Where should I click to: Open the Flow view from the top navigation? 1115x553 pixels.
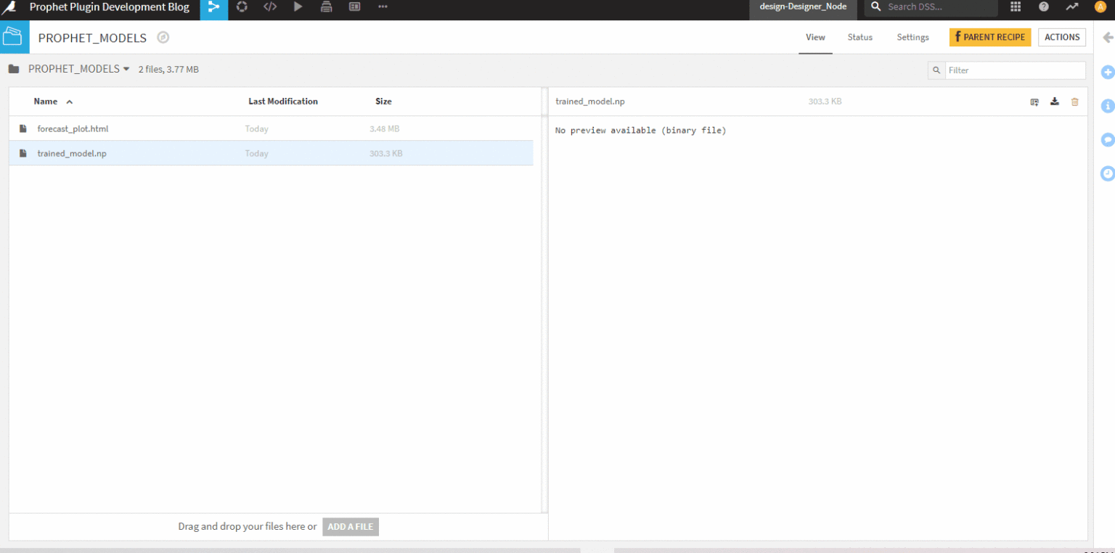[x=213, y=7]
